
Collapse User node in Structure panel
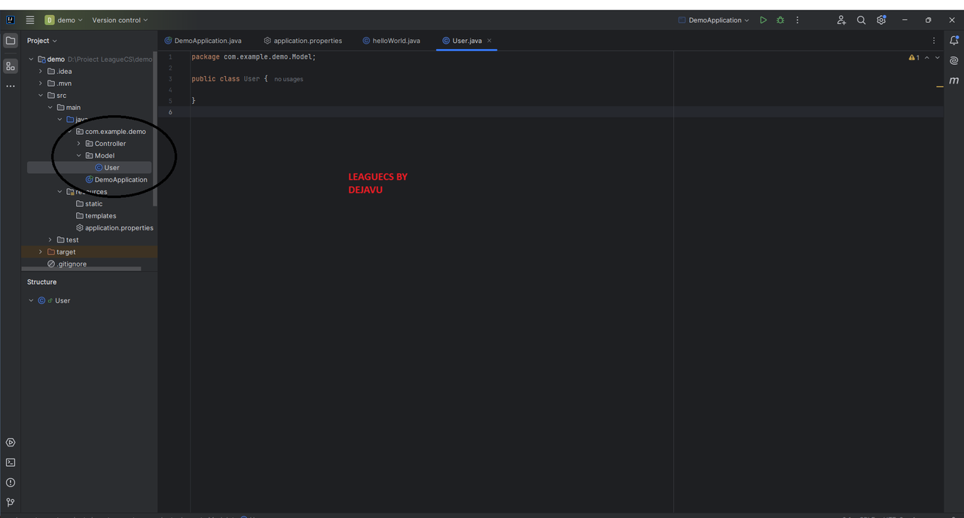pos(31,300)
